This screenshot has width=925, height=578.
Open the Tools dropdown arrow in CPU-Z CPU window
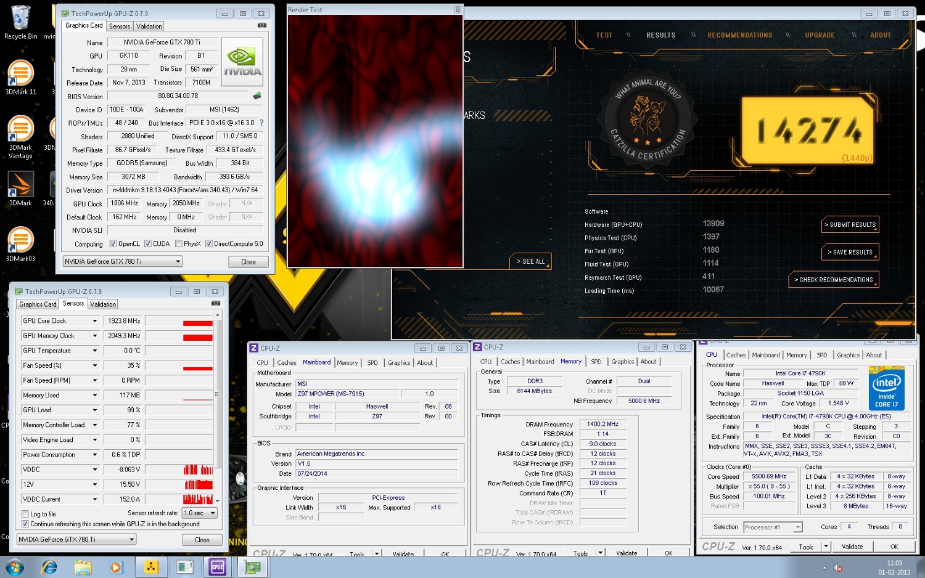(x=826, y=547)
